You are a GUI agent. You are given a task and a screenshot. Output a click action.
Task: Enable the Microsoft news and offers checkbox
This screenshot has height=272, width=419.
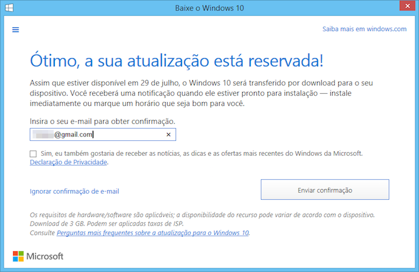33,153
